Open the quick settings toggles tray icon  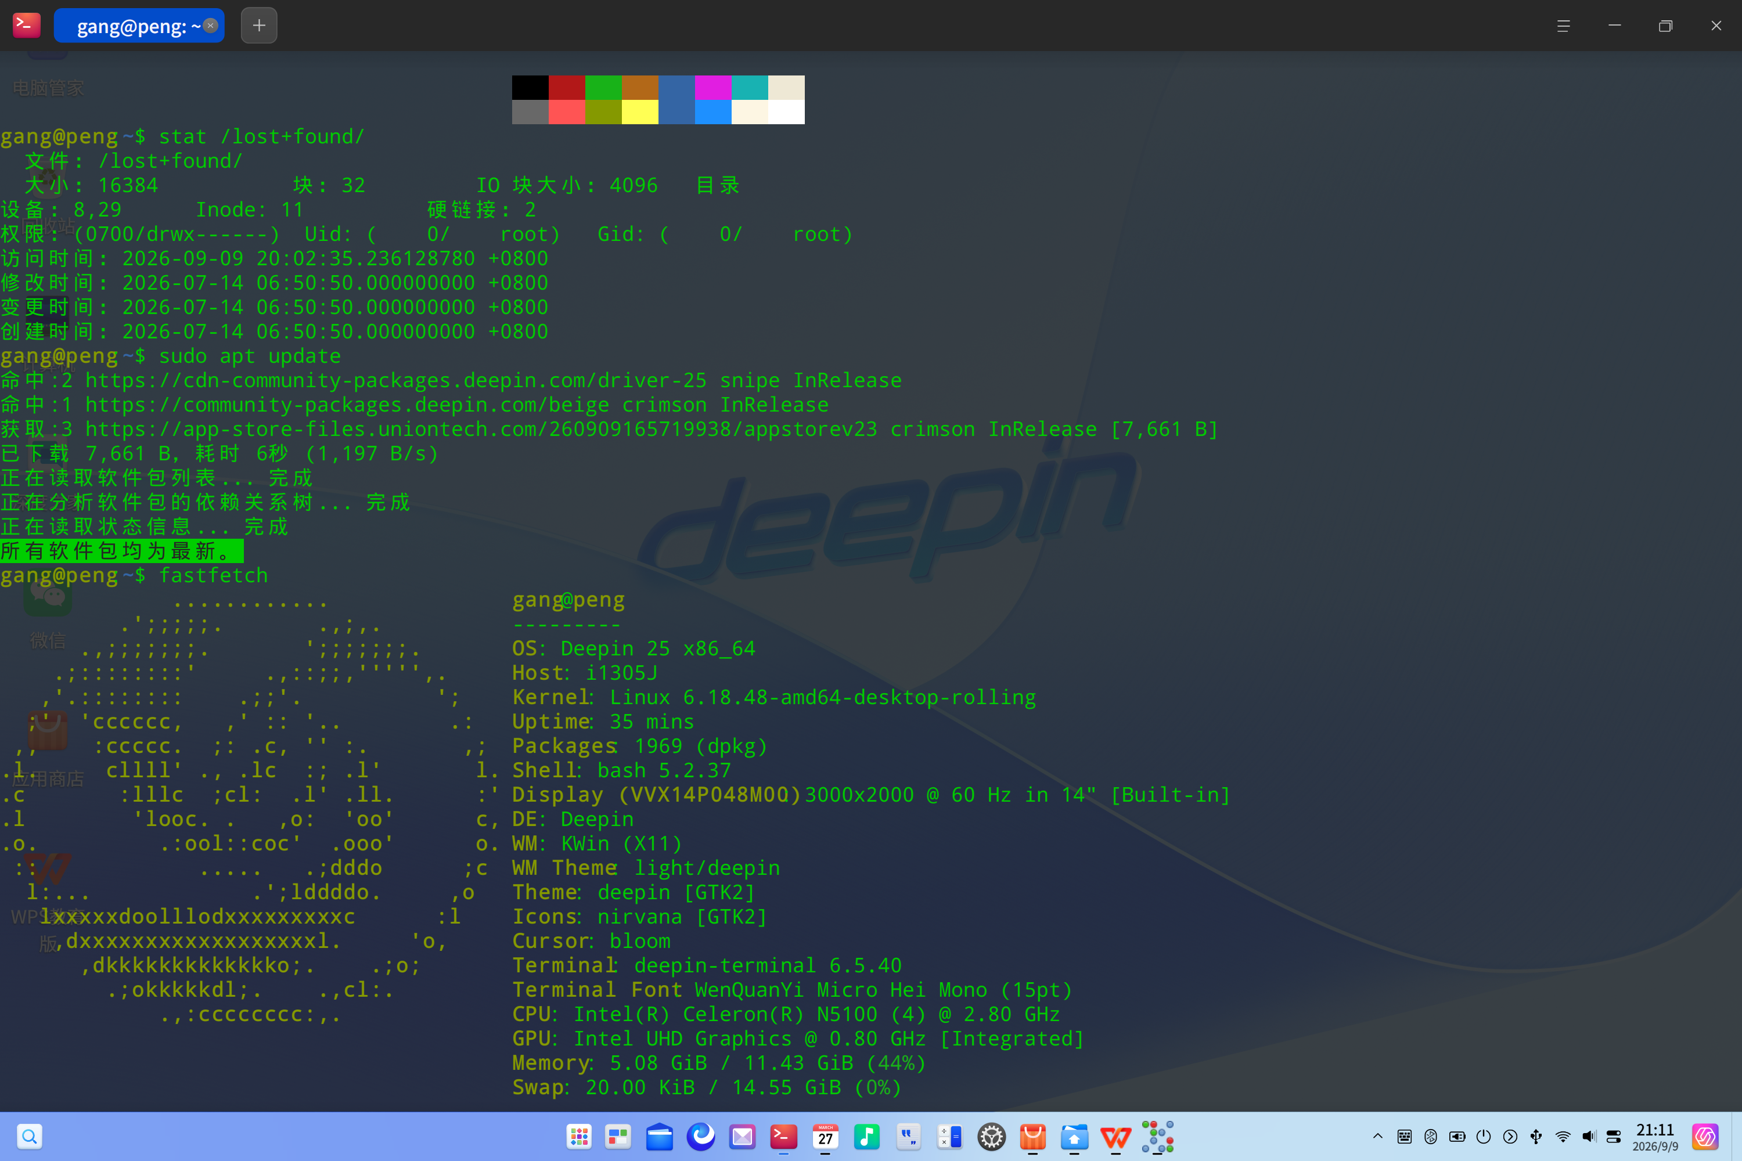[x=1614, y=1137]
